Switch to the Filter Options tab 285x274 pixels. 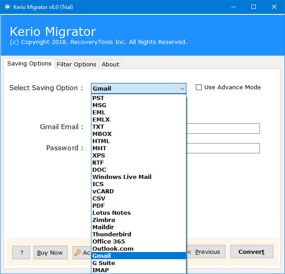(x=77, y=64)
